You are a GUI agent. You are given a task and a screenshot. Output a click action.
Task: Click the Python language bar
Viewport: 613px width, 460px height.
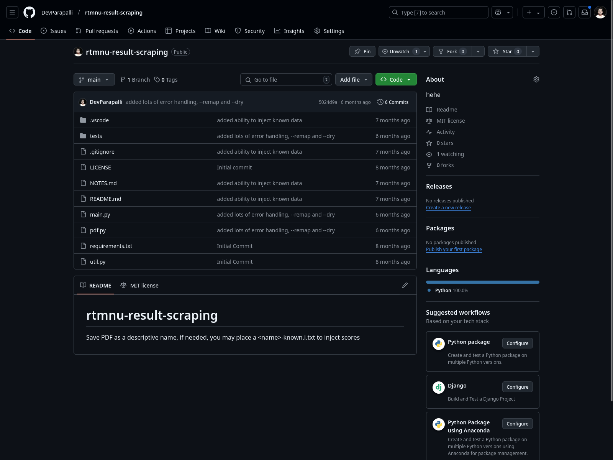click(x=482, y=282)
